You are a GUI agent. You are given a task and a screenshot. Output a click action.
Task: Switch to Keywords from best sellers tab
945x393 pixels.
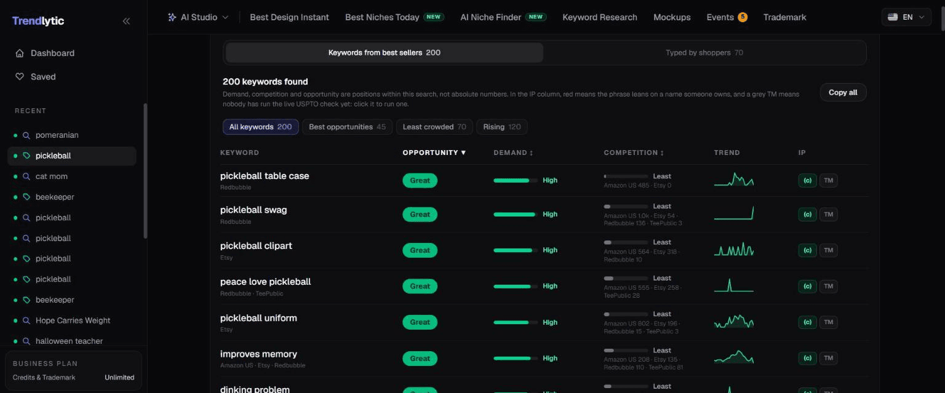coord(385,53)
